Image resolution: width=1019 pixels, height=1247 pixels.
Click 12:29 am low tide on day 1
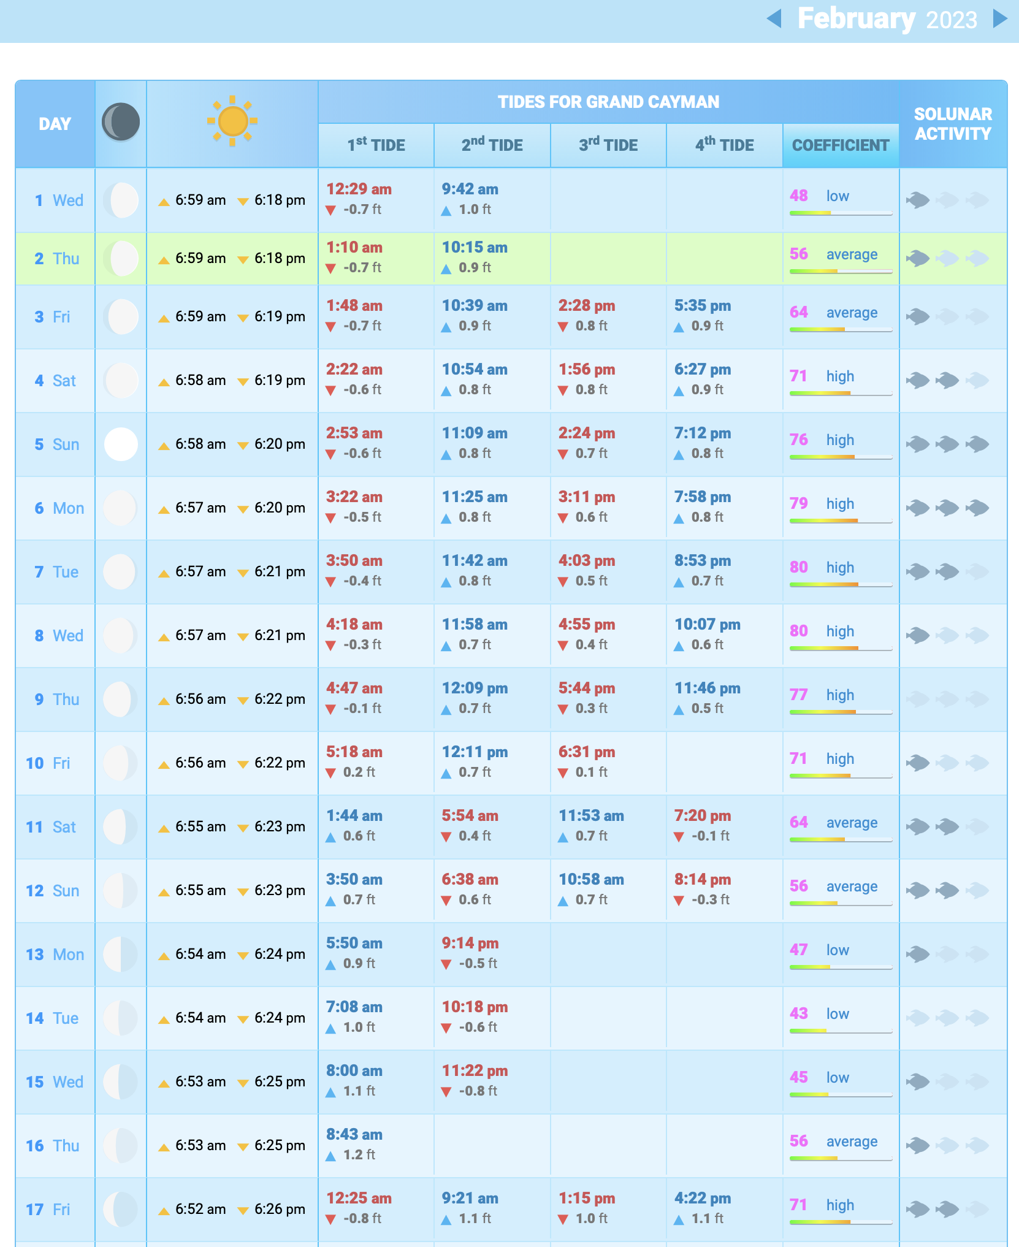(x=359, y=189)
